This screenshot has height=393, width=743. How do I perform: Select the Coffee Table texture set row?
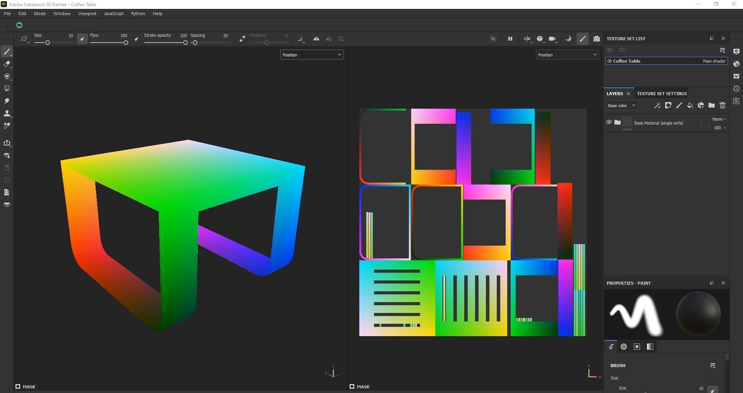pyautogui.click(x=666, y=61)
